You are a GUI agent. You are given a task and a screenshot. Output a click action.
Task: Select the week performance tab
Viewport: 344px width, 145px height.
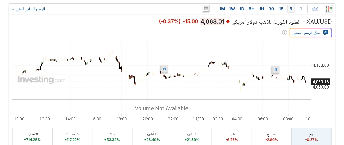[272, 137]
